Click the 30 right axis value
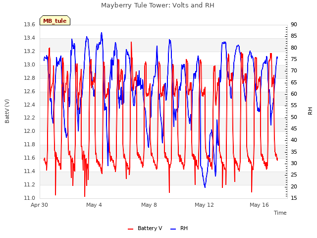Viewport: 317px width, 238px height. tap(294, 163)
